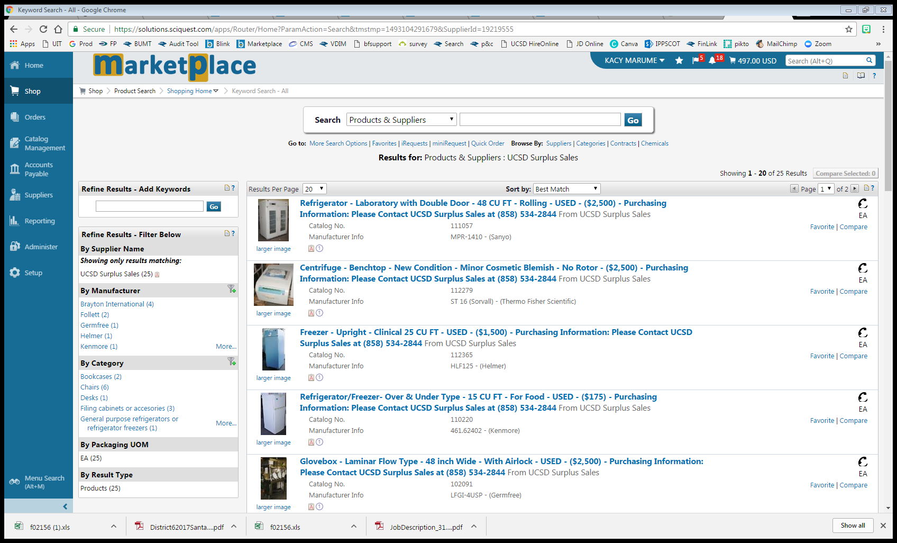This screenshot has height=543, width=897.
Task: Click the magnifier icon in header search
Action: [x=869, y=60]
